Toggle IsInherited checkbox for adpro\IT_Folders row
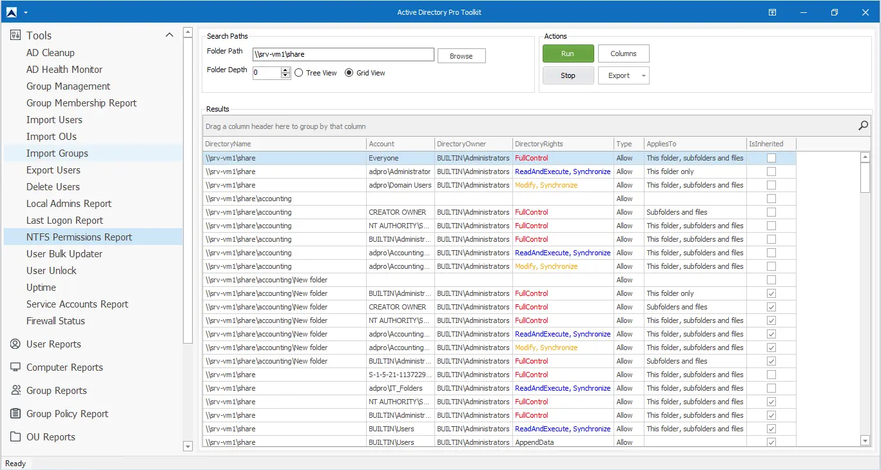The image size is (881, 470). tap(771, 388)
